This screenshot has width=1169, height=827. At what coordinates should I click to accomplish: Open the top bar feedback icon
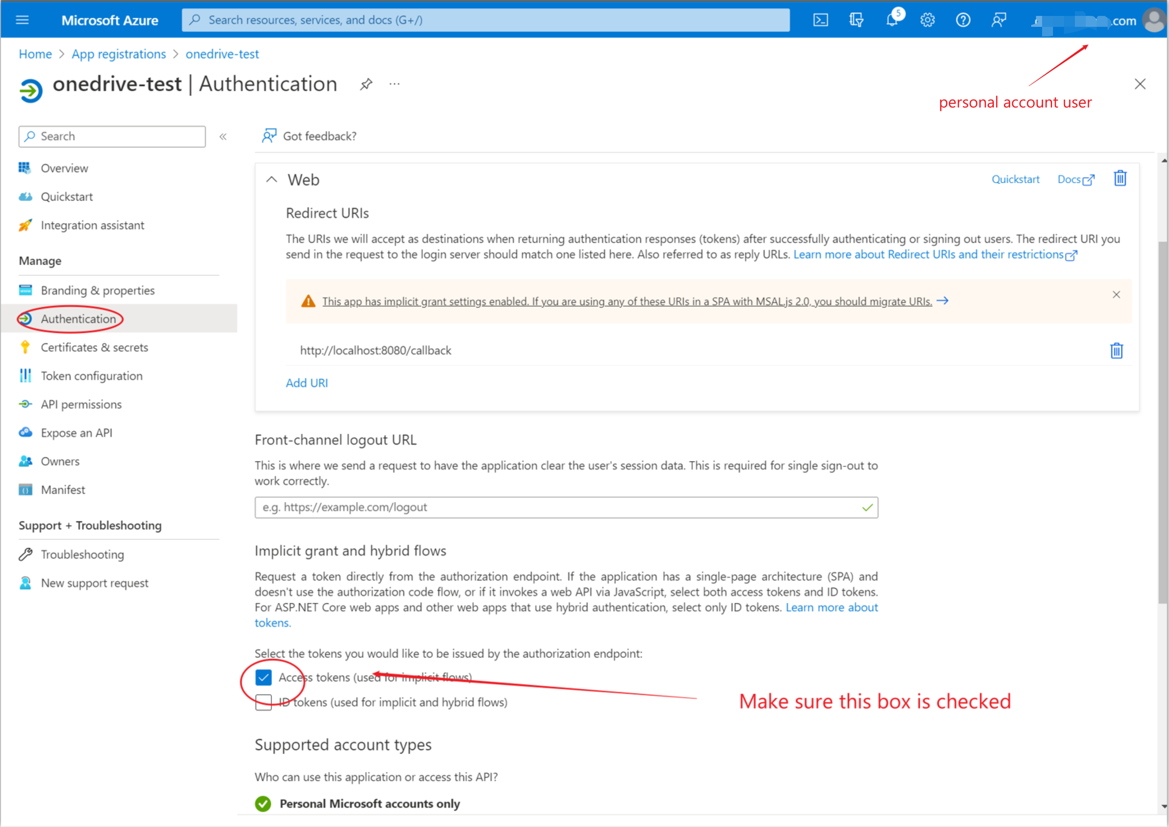point(998,20)
